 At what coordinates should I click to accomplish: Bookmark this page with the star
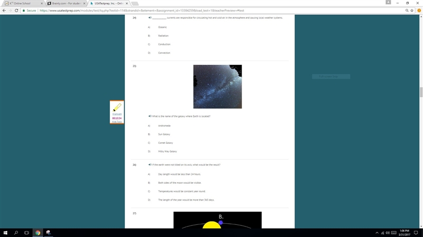click(x=412, y=11)
